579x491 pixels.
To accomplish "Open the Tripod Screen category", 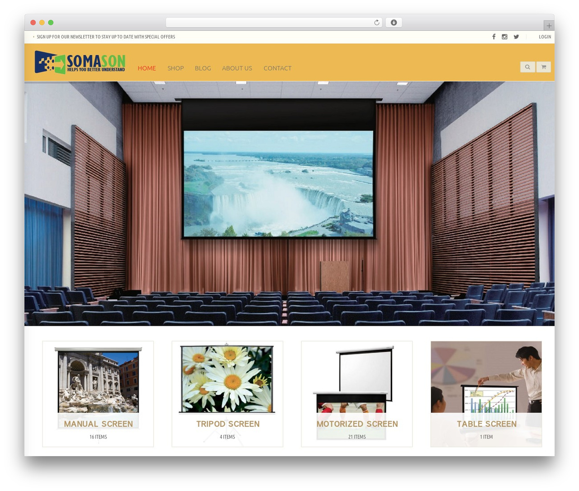I will click(228, 424).
